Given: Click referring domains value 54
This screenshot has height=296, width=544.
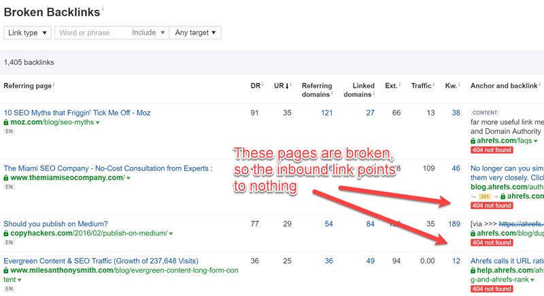Looking at the screenshot, I should click(328, 223).
